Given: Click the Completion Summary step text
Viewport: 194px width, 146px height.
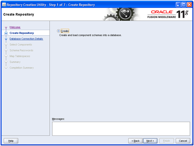Looking at the screenshot, I should click(22, 68).
